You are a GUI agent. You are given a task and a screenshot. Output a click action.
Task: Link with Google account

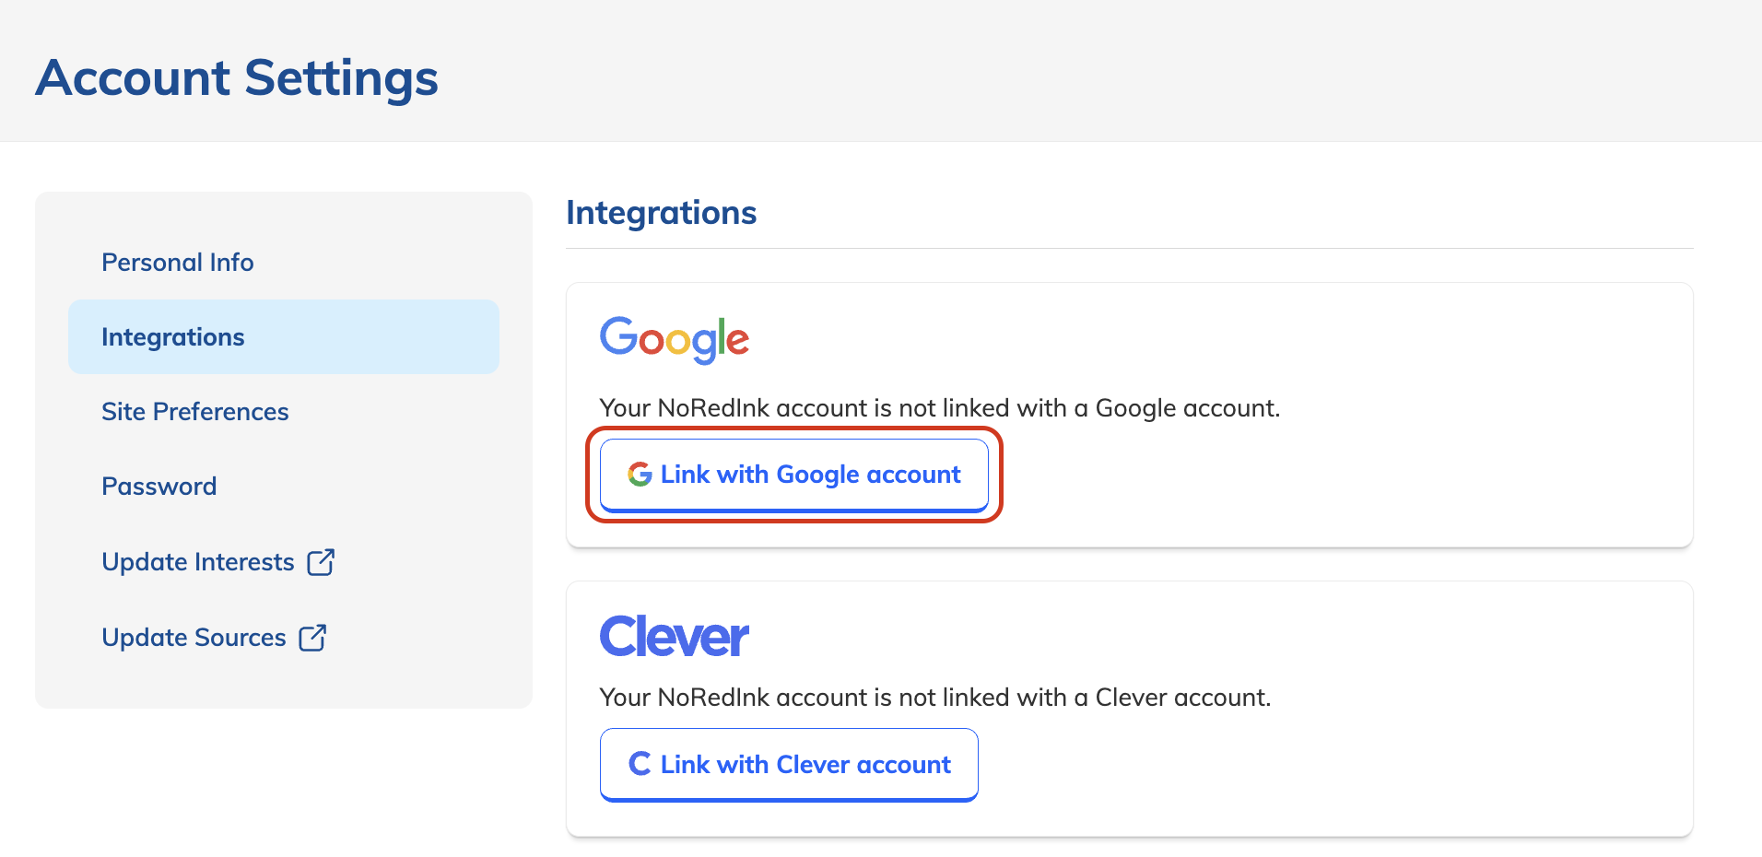point(793,474)
